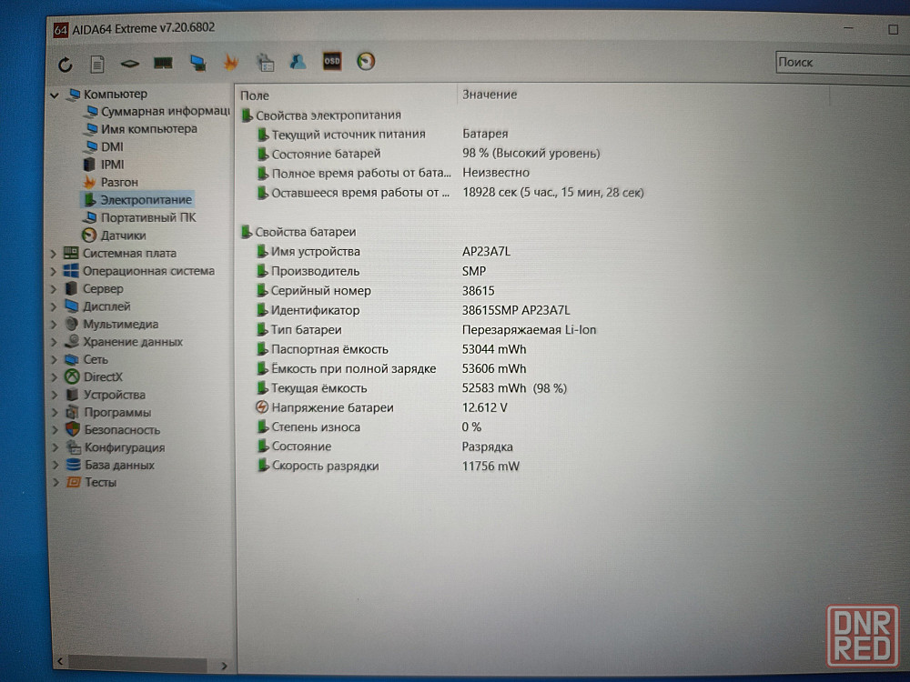
Task: Select the Устройства tree item
Action: (x=106, y=395)
